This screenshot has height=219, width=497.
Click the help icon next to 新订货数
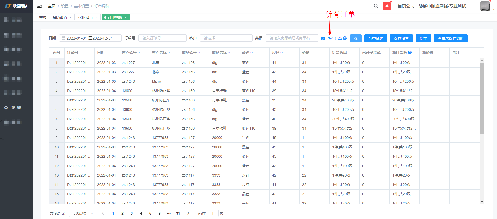[410, 52]
